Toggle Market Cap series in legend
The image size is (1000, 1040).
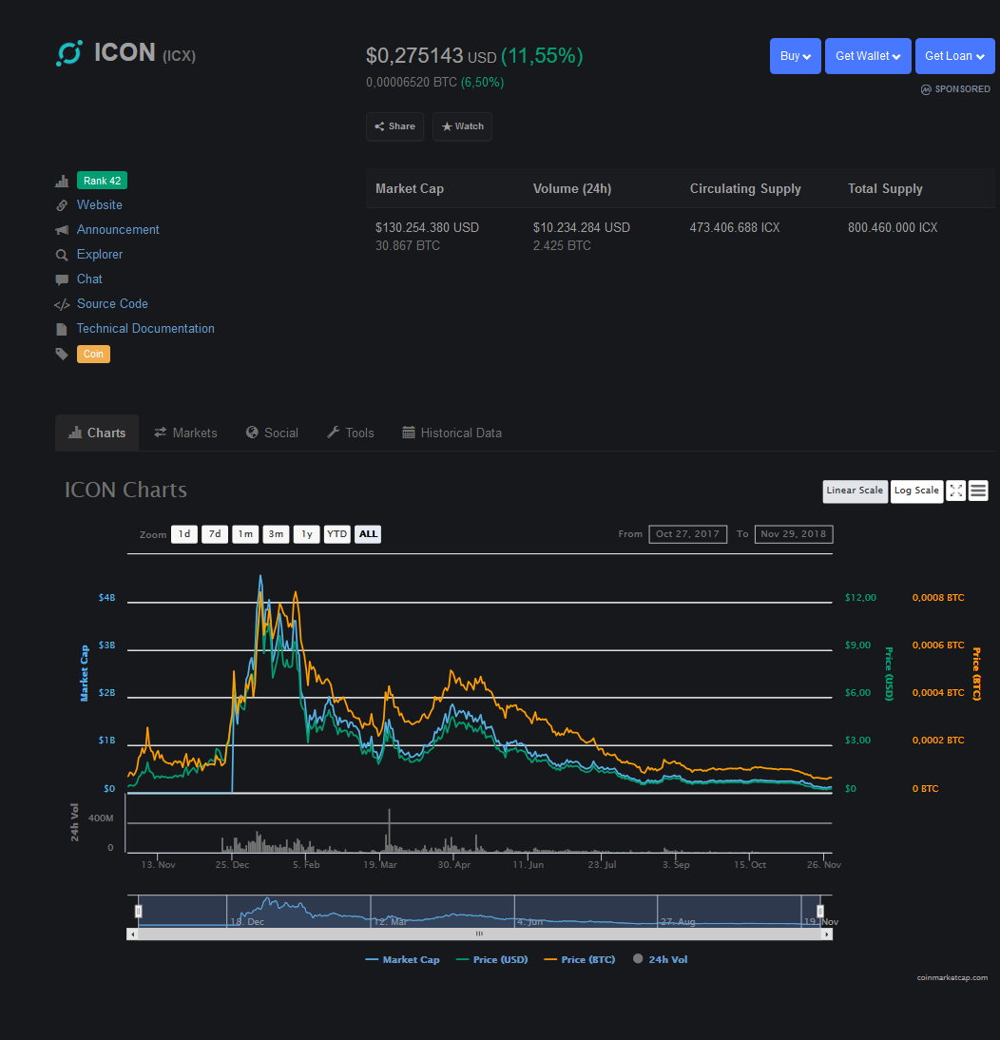tap(402, 960)
